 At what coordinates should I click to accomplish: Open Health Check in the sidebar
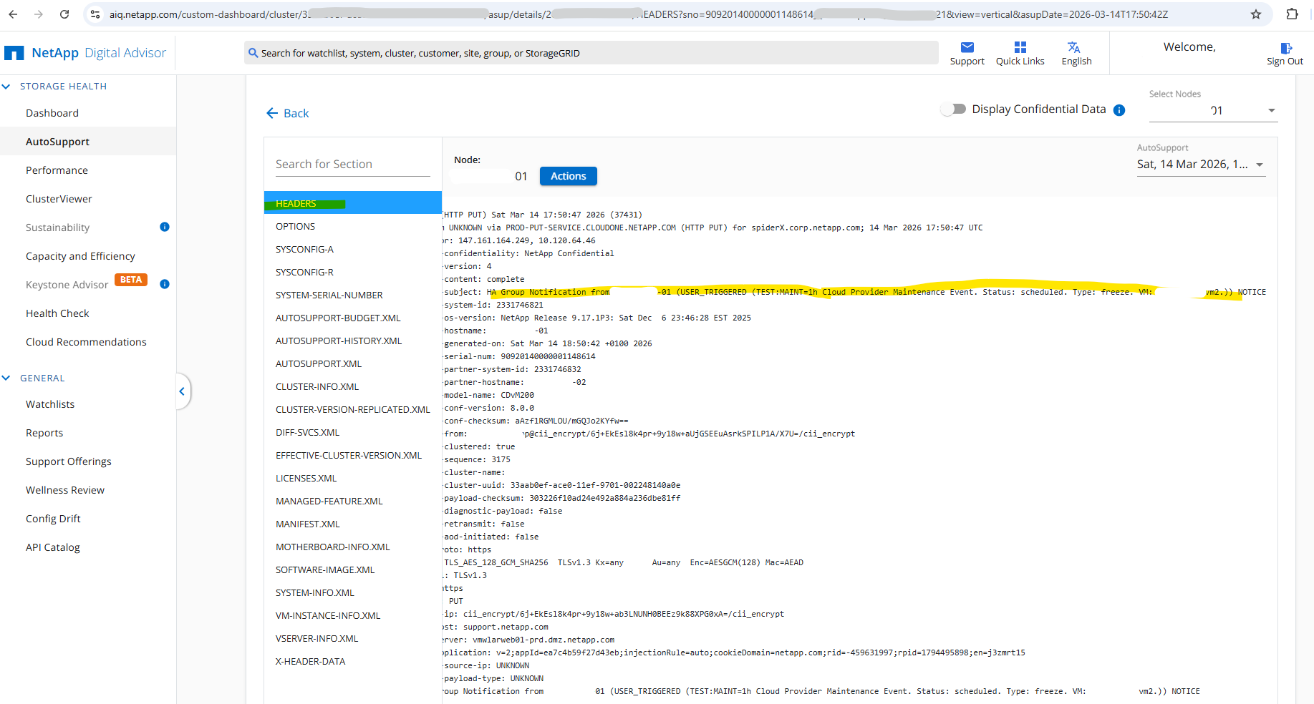(57, 313)
